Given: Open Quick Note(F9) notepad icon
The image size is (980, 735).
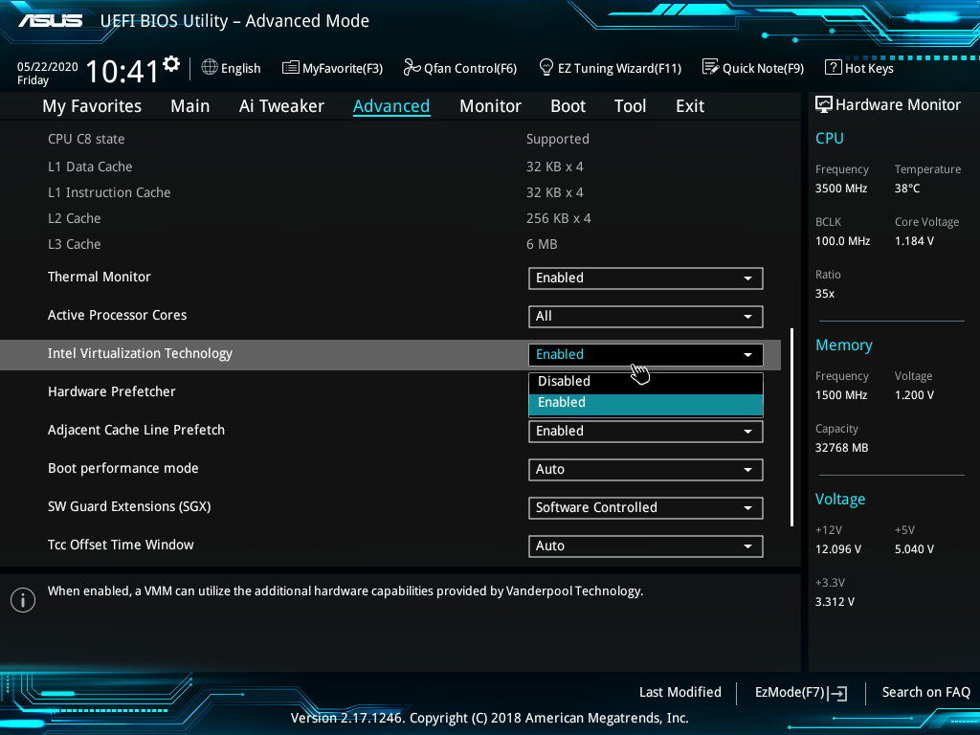Looking at the screenshot, I should [710, 68].
